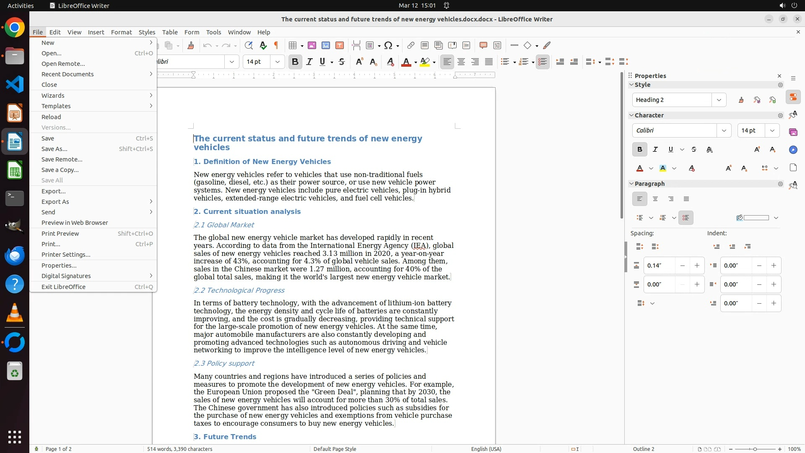The image size is (805, 453).
Task: Open the sidebar Navigator compass icon
Action: coord(793,150)
